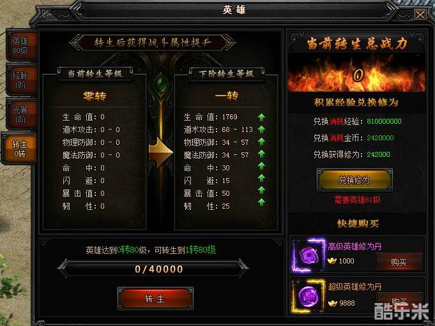Close the 英雄 window with X button

click(420, 15)
